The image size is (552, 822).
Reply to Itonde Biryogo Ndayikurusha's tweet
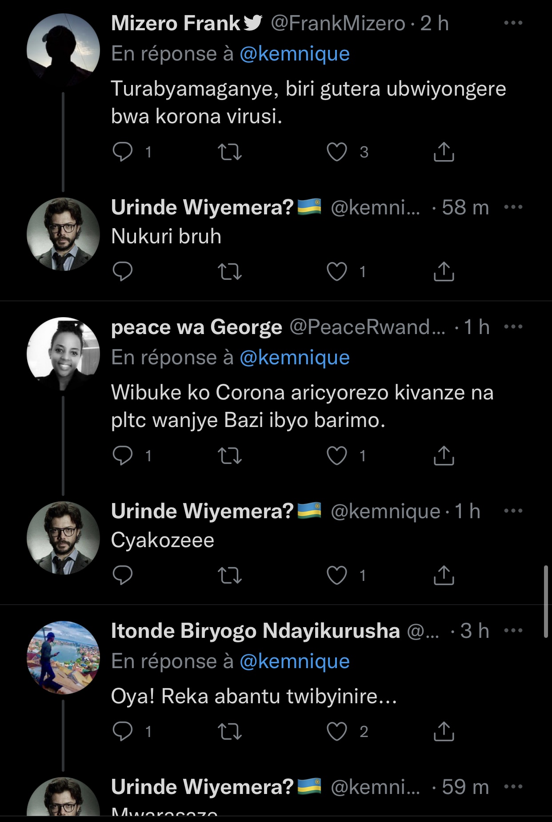(x=123, y=732)
